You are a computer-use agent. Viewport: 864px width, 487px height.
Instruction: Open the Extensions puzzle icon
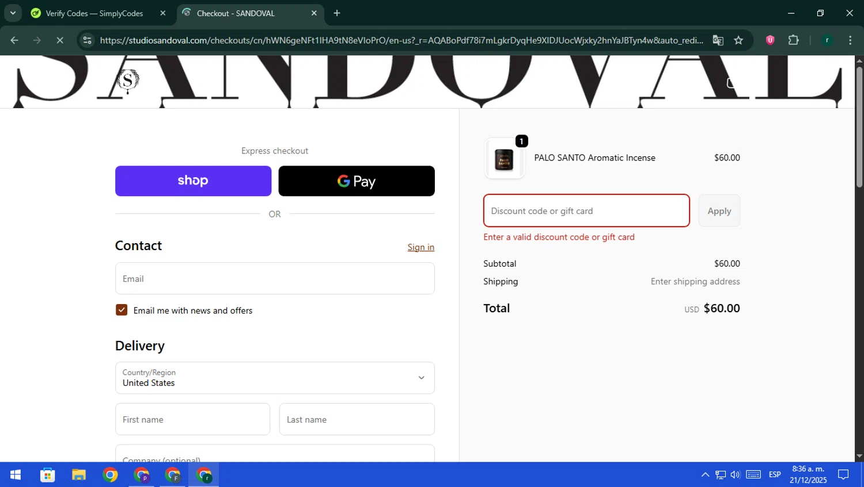[794, 40]
